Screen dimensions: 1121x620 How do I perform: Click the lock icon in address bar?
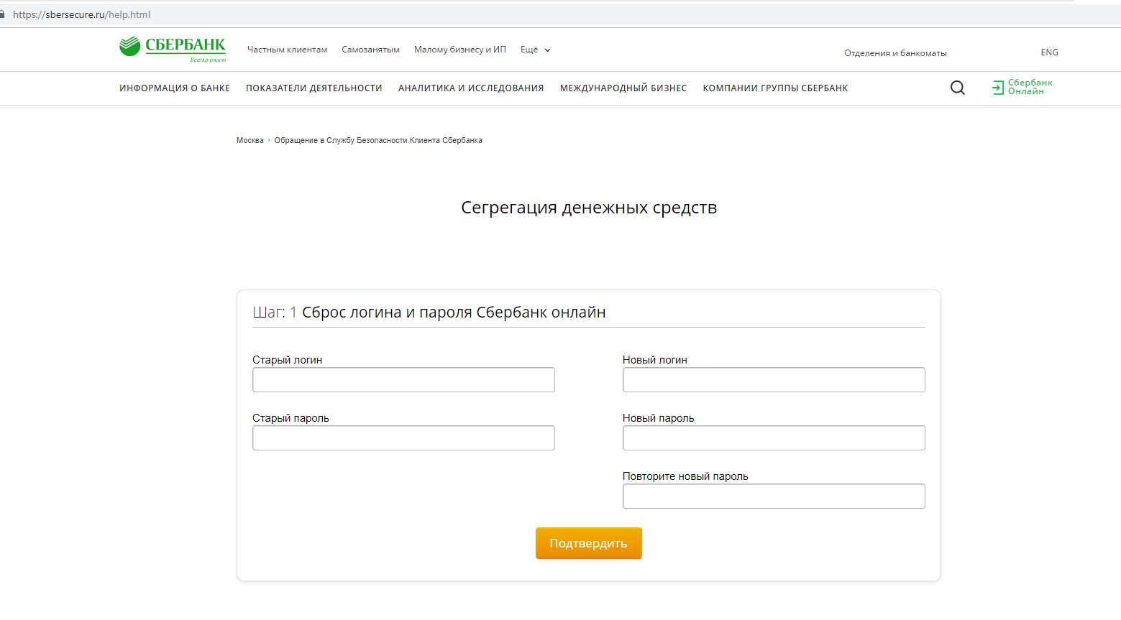click(x=2, y=14)
